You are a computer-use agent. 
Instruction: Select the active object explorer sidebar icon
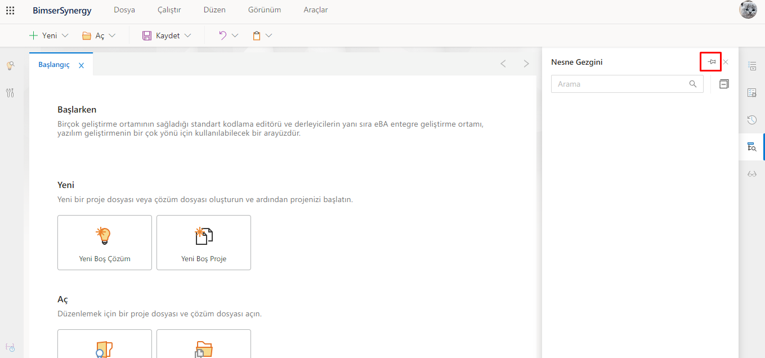pos(751,147)
